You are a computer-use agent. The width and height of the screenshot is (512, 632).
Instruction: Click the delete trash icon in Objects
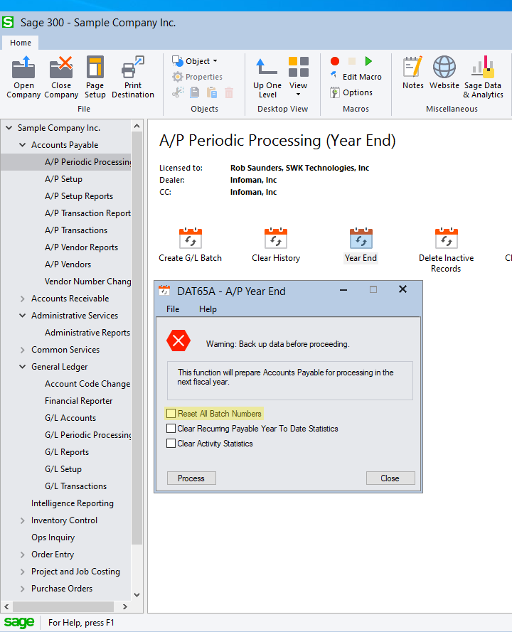click(x=228, y=92)
